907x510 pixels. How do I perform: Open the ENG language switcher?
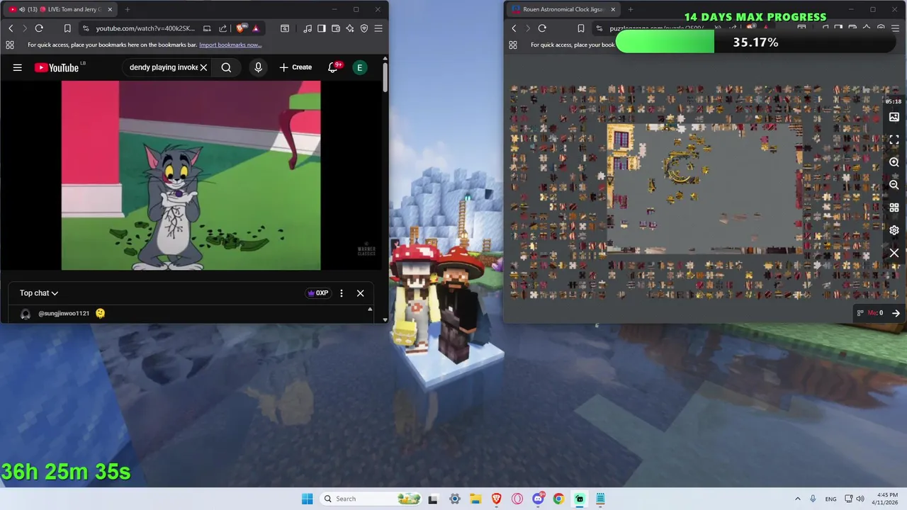point(830,499)
